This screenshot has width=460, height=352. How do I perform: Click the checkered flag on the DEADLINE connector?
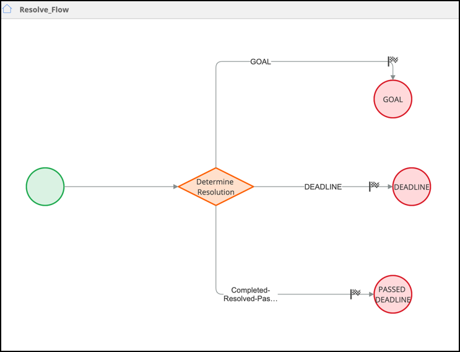point(374,186)
